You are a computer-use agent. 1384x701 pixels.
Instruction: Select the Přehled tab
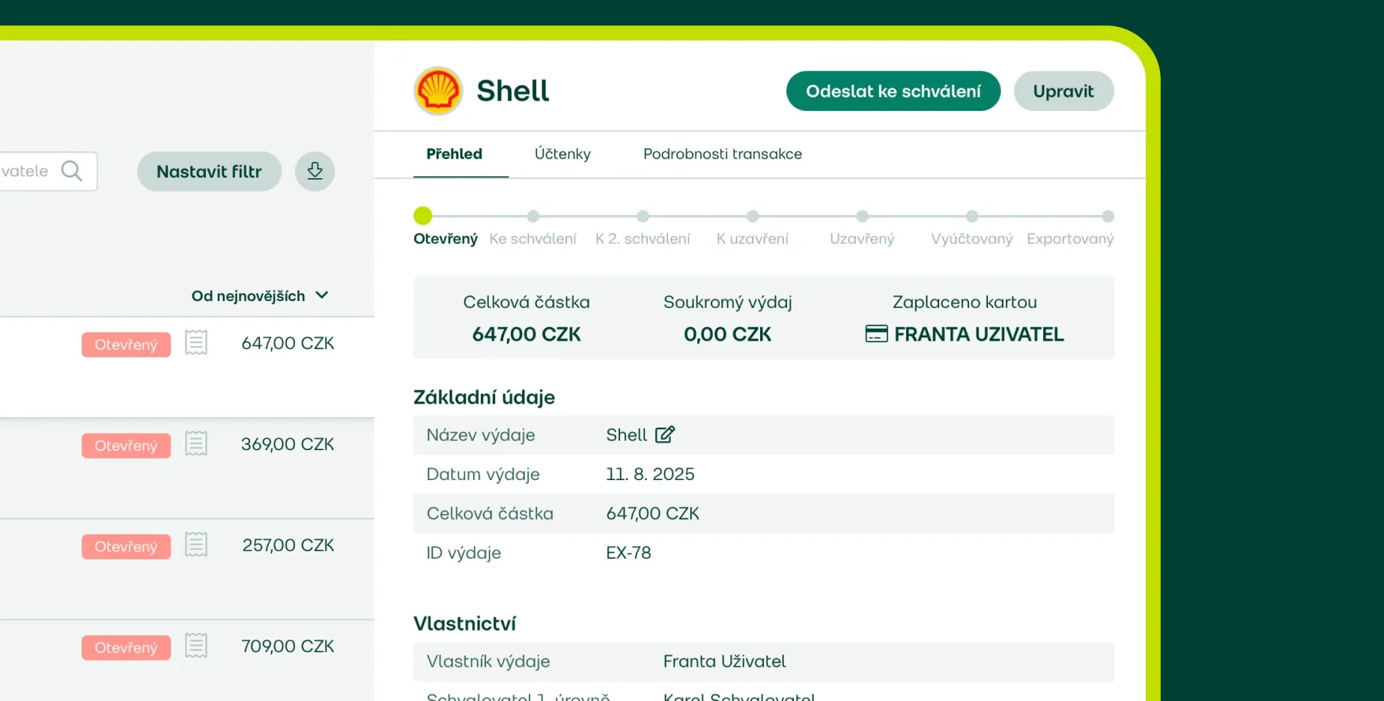point(454,154)
